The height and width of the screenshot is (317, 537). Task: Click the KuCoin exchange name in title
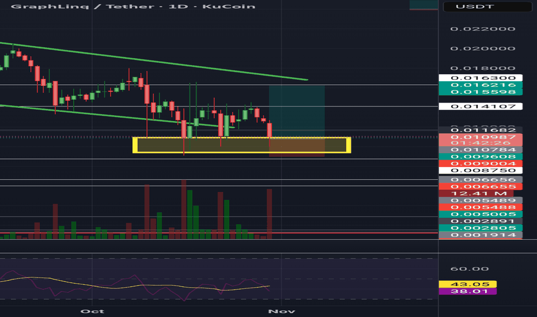click(x=229, y=6)
